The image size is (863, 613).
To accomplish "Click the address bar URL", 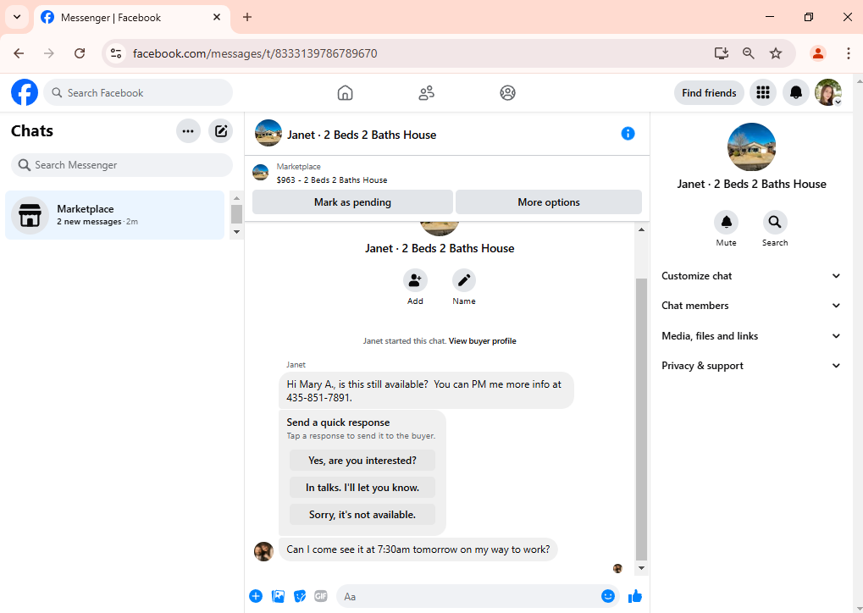I will [x=255, y=53].
